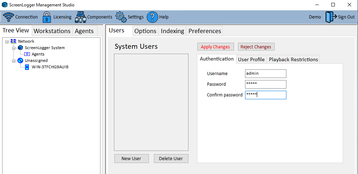Open Licensing padlock icon
Viewport: 358px width, 174px height.
click(47, 17)
